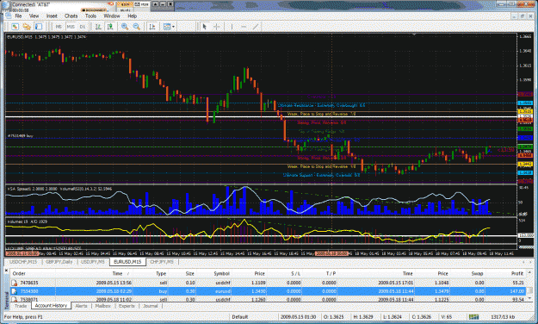Open the Alerts tab in Terminal

81,306
